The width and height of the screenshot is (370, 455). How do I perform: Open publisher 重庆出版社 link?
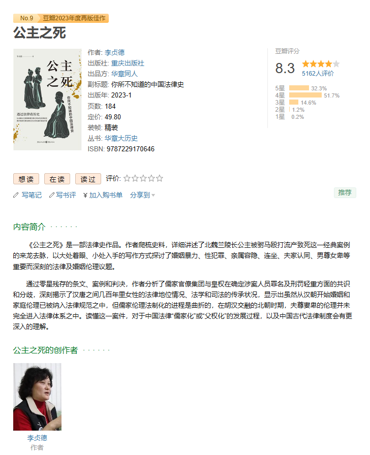click(128, 63)
